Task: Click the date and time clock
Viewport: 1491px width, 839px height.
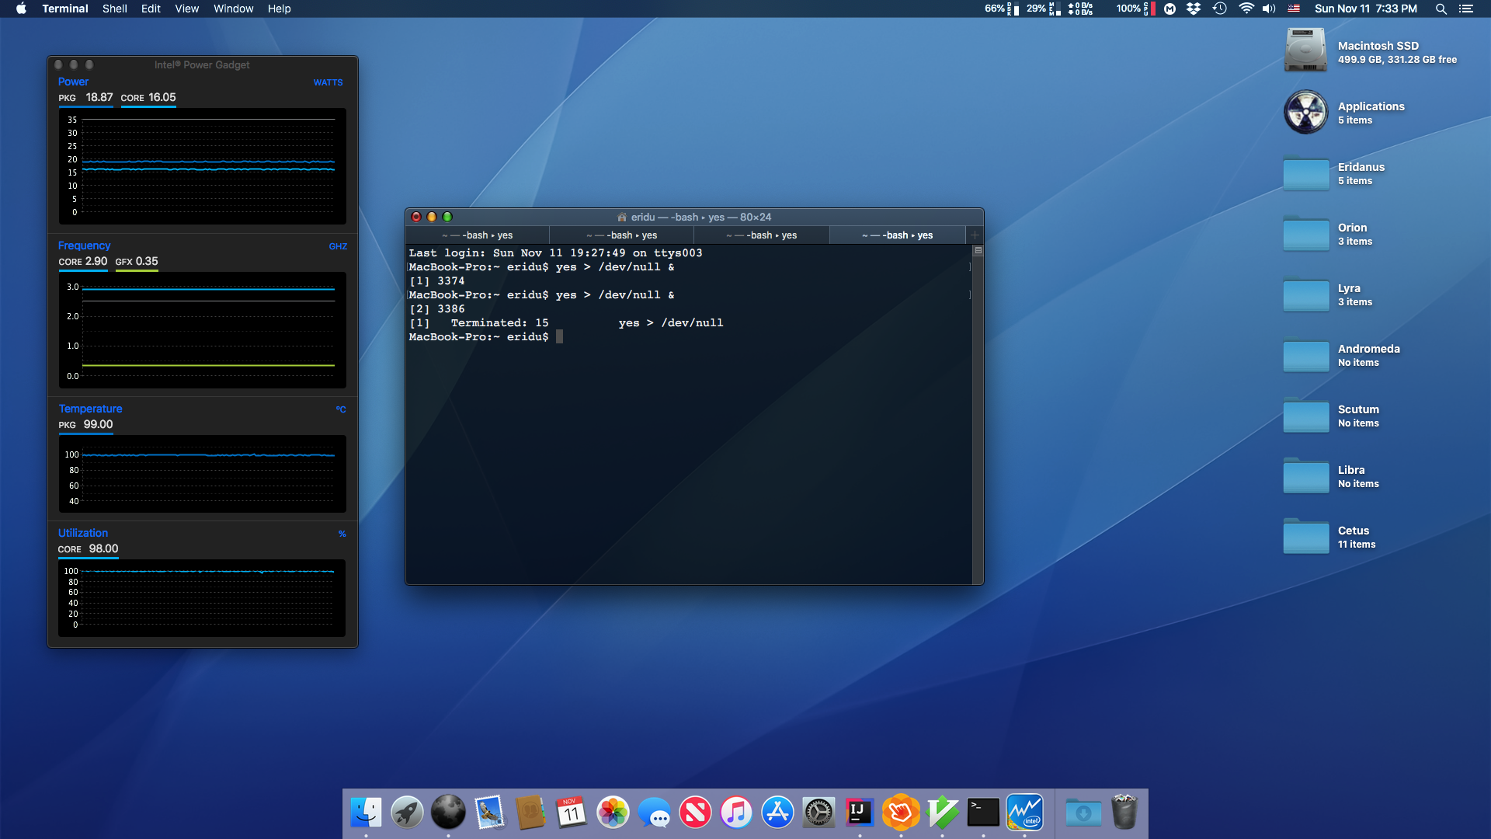Action: click(1365, 9)
